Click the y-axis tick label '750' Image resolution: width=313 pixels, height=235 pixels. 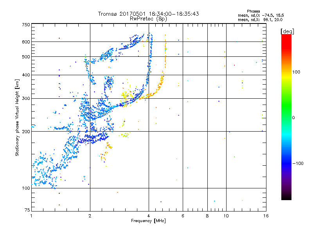click(26, 25)
